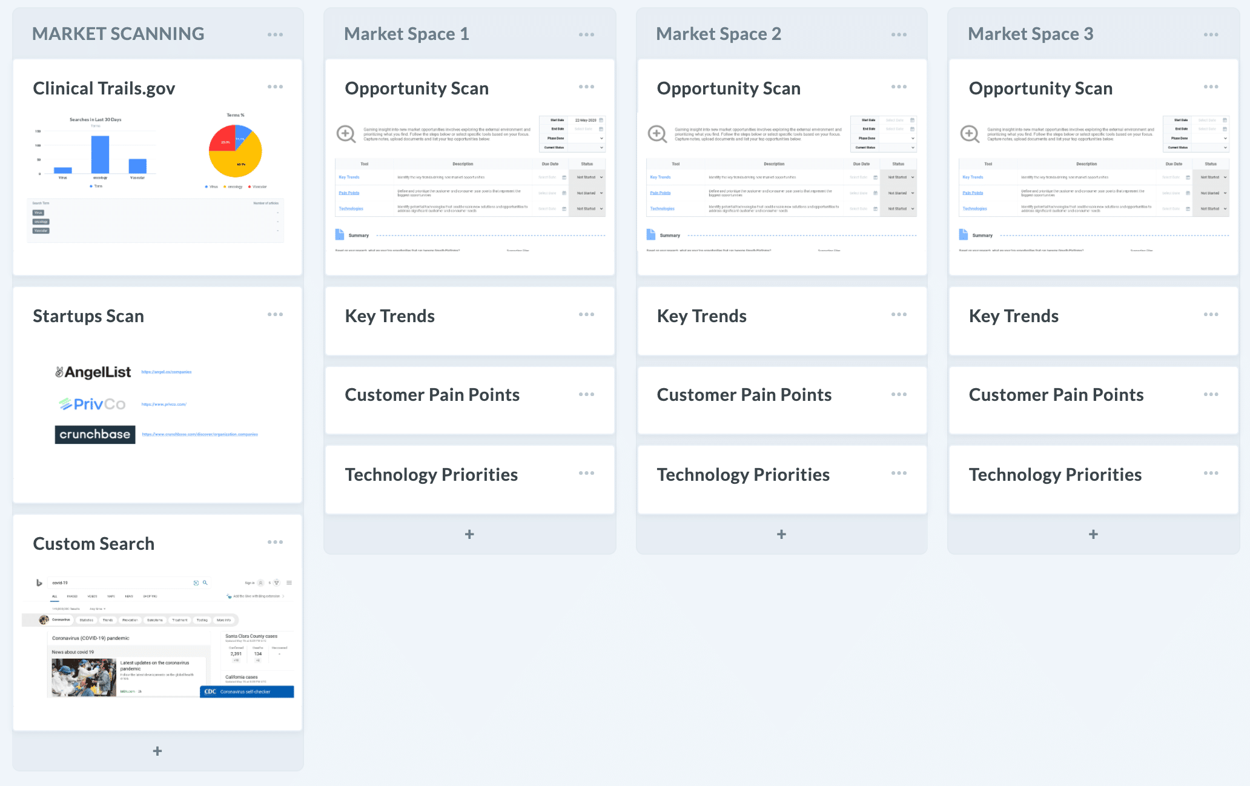Open Technology Priorities menu in Market Space 2
Image resolution: width=1250 pixels, height=786 pixels.
tap(899, 473)
